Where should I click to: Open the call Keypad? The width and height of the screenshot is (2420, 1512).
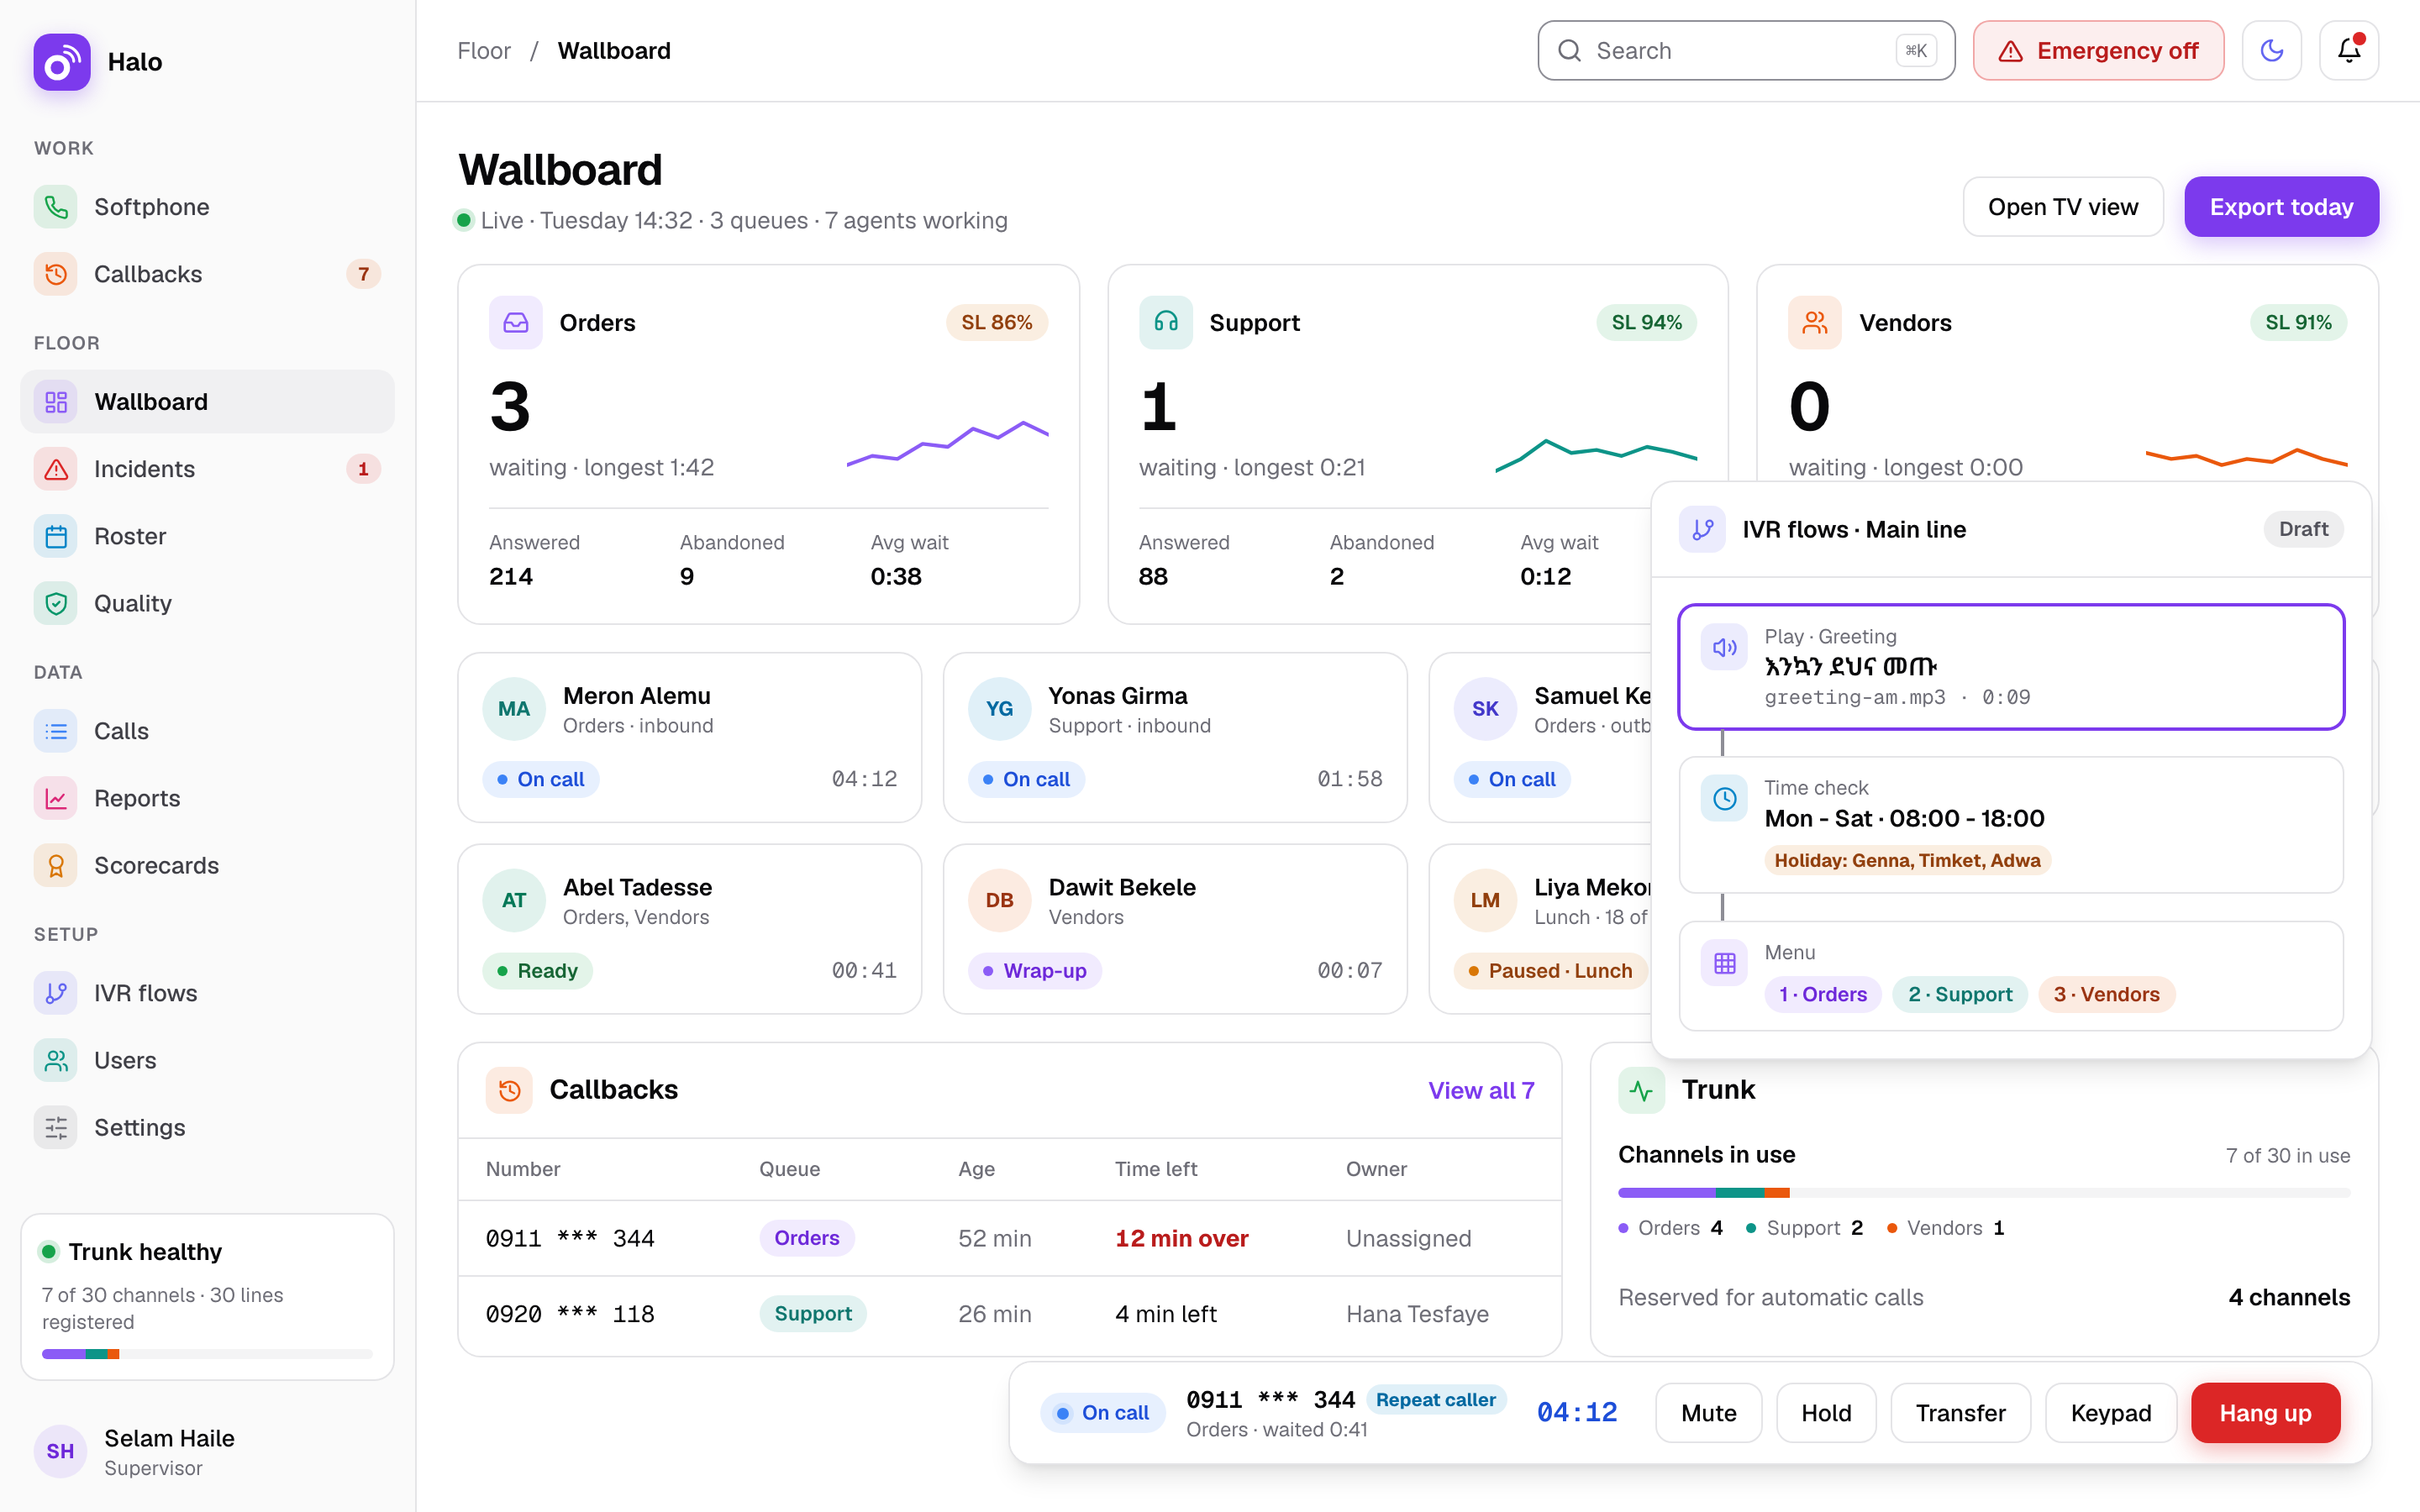pos(2111,1413)
